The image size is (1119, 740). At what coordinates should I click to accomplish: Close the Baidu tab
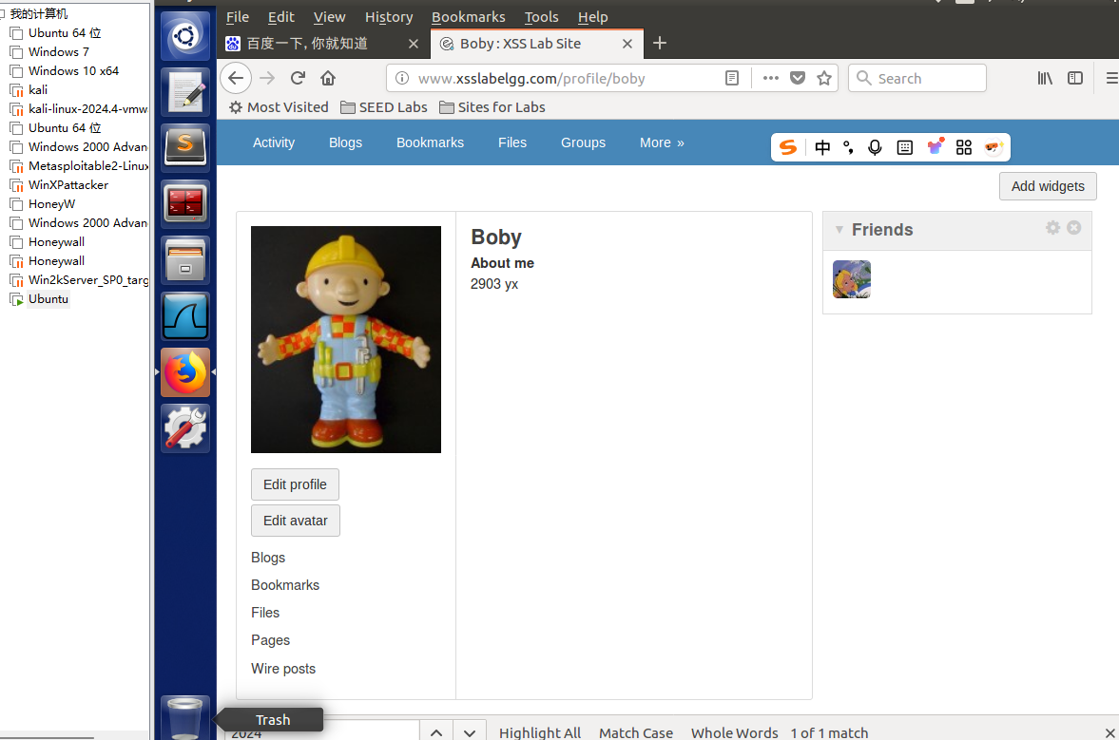pos(414,44)
